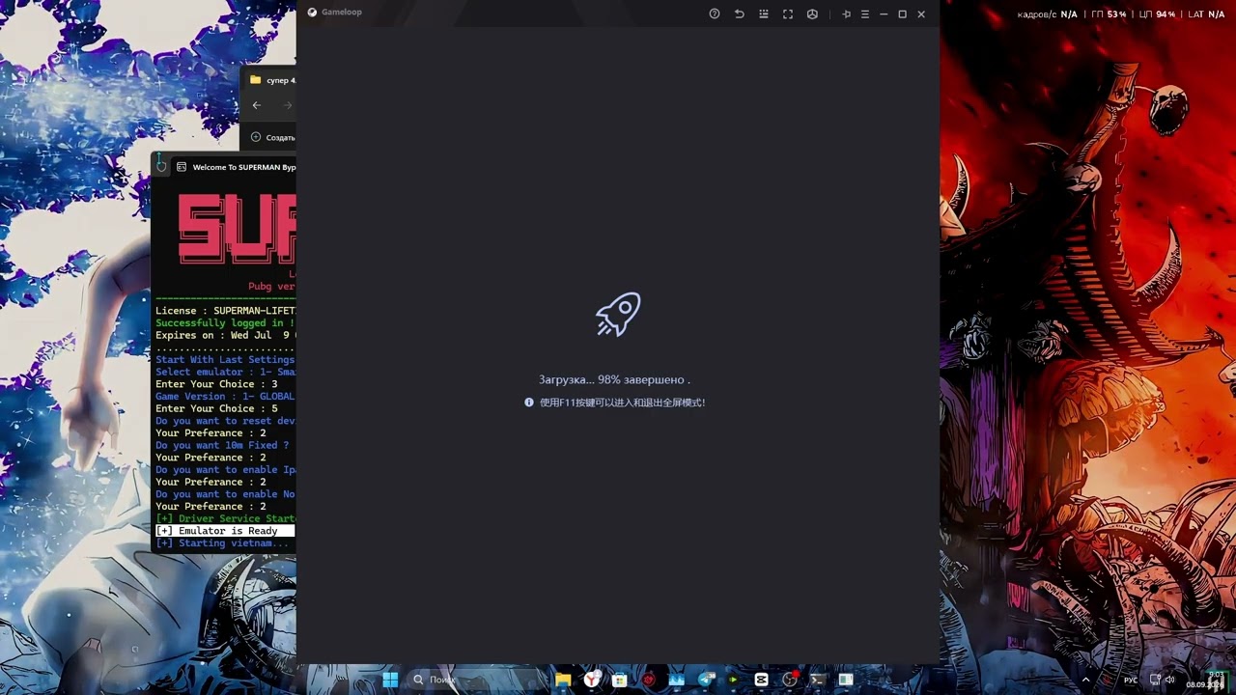The image size is (1236, 695).
Task: Open Telegram from the taskbar
Action: pyautogui.click(x=706, y=680)
